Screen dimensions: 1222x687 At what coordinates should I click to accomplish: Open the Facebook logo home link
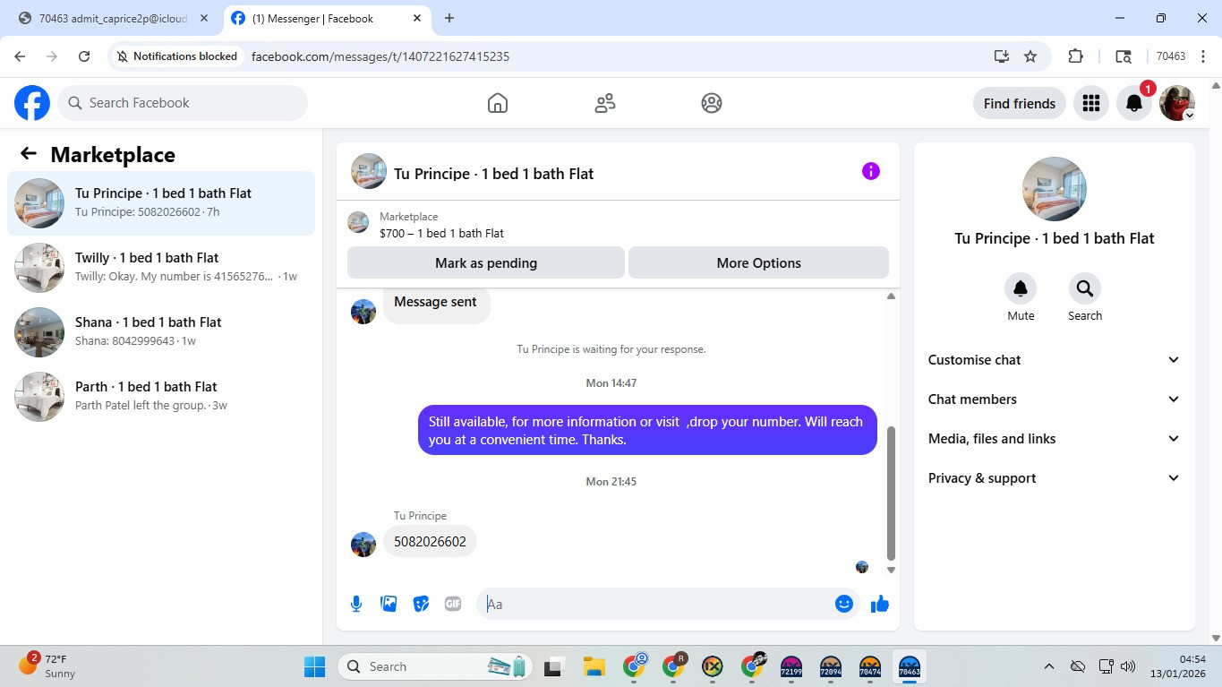tap(32, 103)
